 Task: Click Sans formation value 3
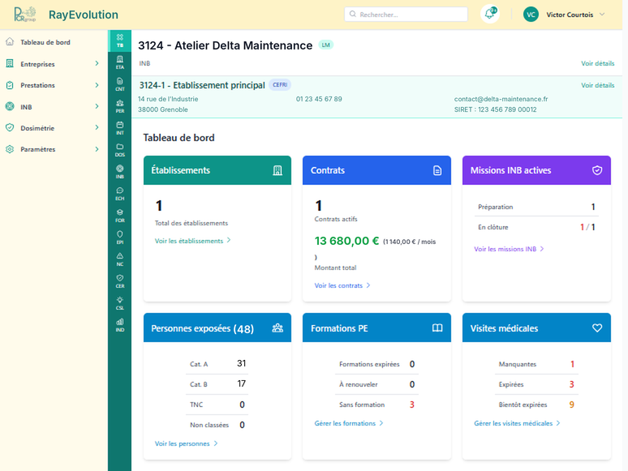[411, 405]
